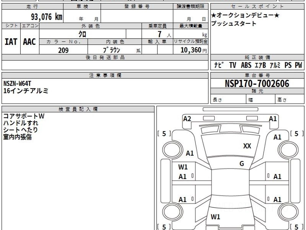306x230 pixels.
Task: Click the A1 mark next to A2's opposite corner
Action: tap(273, 119)
